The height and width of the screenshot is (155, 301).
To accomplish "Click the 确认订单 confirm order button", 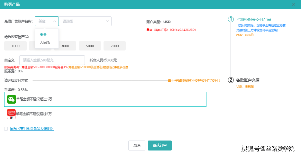I will pos(160,145).
